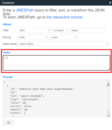Click the "iid": "sport:72524682" line

(27, 96)
